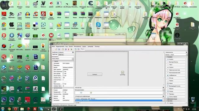Select the Изображение component

[x=175, y=75]
